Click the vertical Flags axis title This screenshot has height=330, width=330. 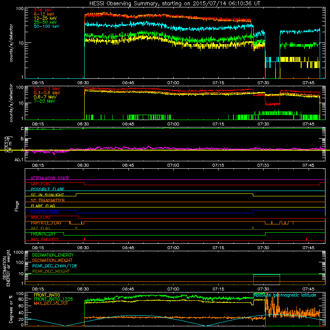click(x=17, y=206)
